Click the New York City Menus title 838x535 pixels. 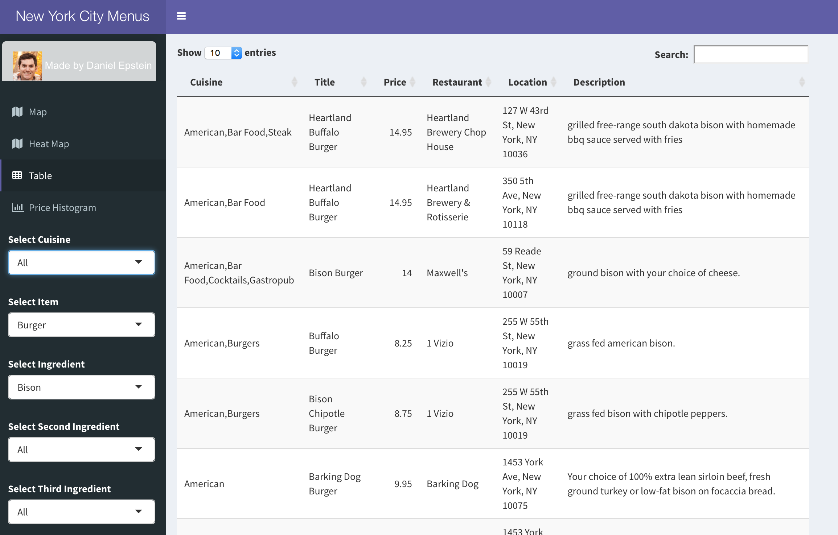[82, 16]
